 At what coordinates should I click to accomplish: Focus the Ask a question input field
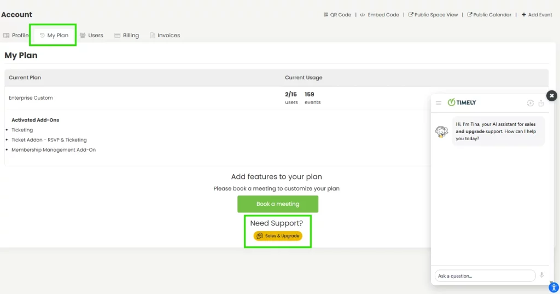[484, 276]
